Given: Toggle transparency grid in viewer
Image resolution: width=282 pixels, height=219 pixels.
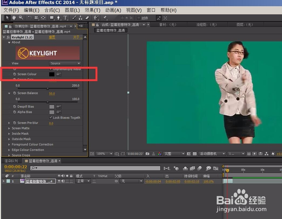Looking at the screenshot, I should click(195, 154).
